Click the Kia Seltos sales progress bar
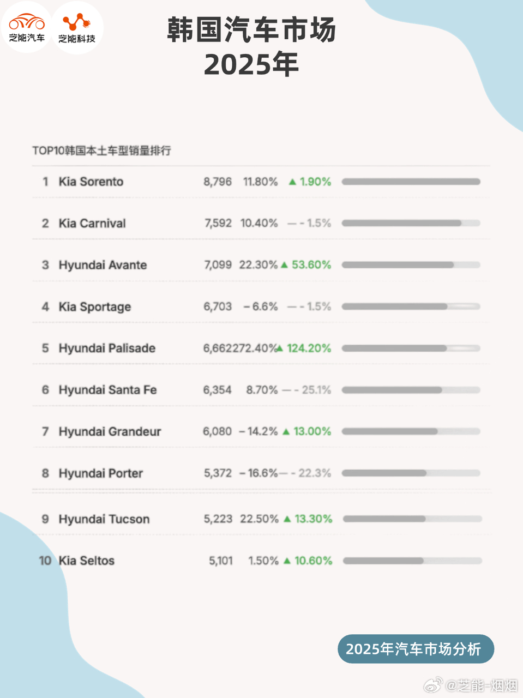This screenshot has width=523, height=698. 412,561
